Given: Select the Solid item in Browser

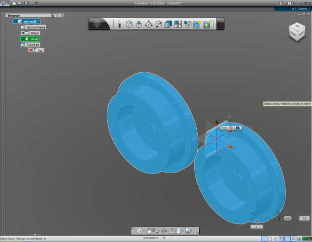Looking at the screenshot, I should (x=30, y=39).
